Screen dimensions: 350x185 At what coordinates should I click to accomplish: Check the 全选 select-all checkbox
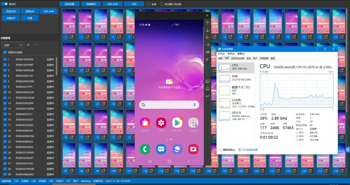coord(149,4)
